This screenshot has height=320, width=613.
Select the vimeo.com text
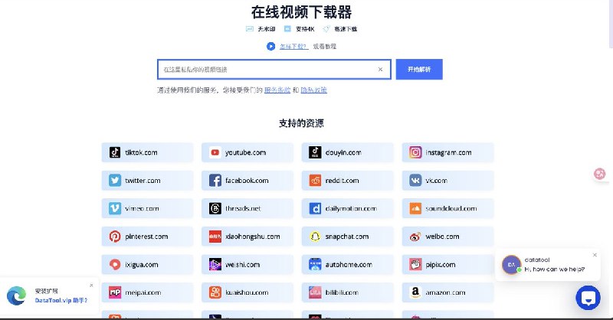[x=142, y=208]
